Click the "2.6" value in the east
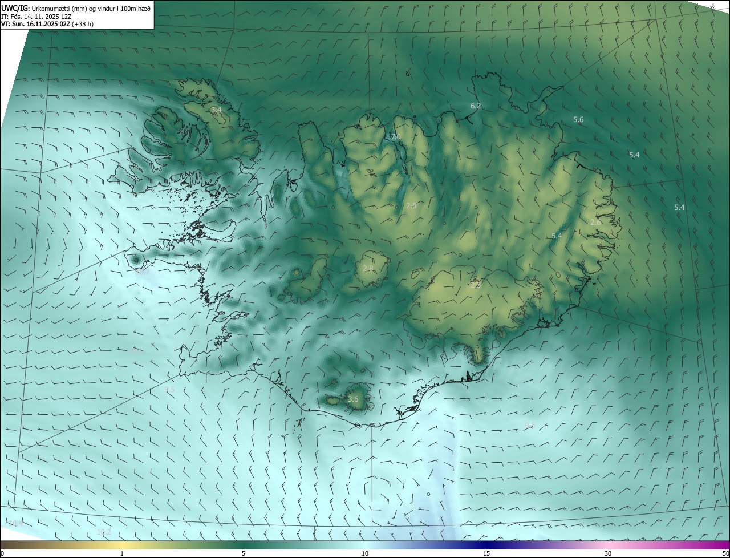The width and height of the screenshot is (730, 558). [x=595, y=223]
